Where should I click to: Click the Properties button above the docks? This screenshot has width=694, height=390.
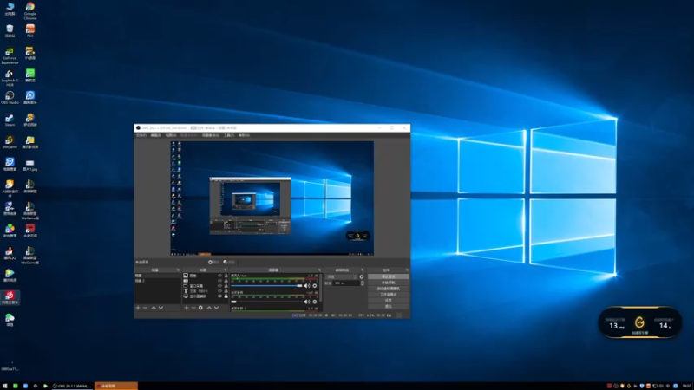tap(213, 263)
